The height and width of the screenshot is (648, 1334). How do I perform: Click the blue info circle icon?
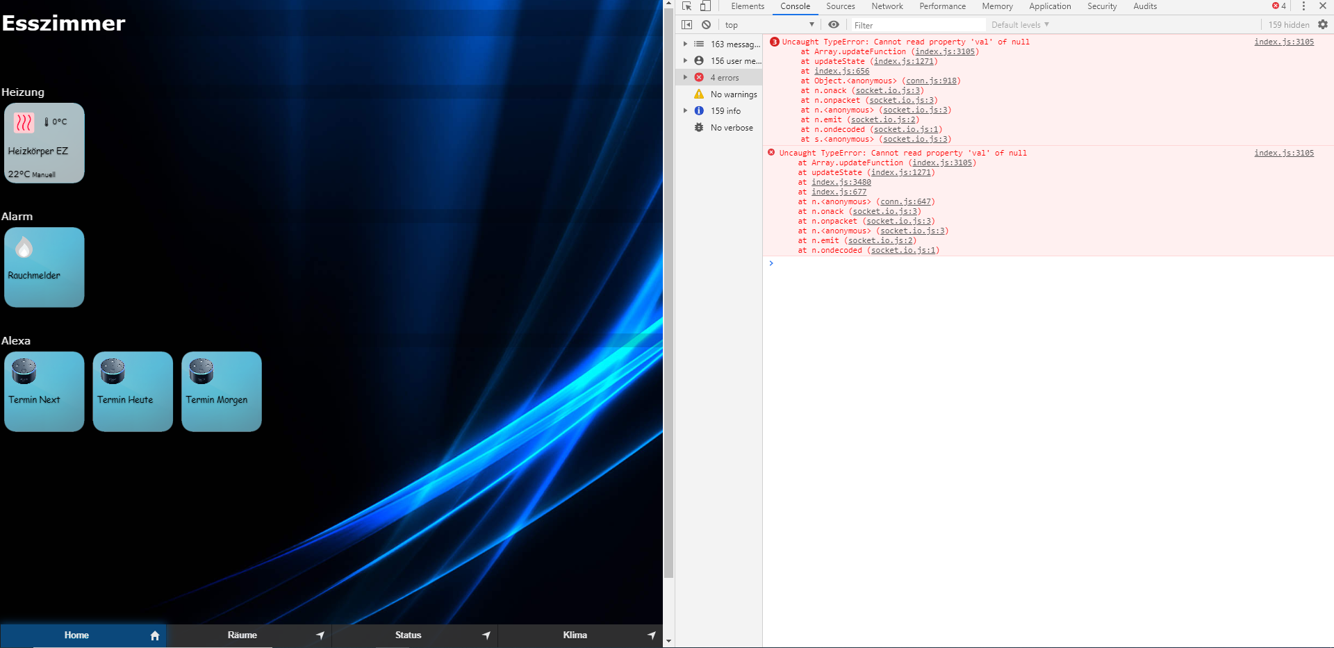699,111
